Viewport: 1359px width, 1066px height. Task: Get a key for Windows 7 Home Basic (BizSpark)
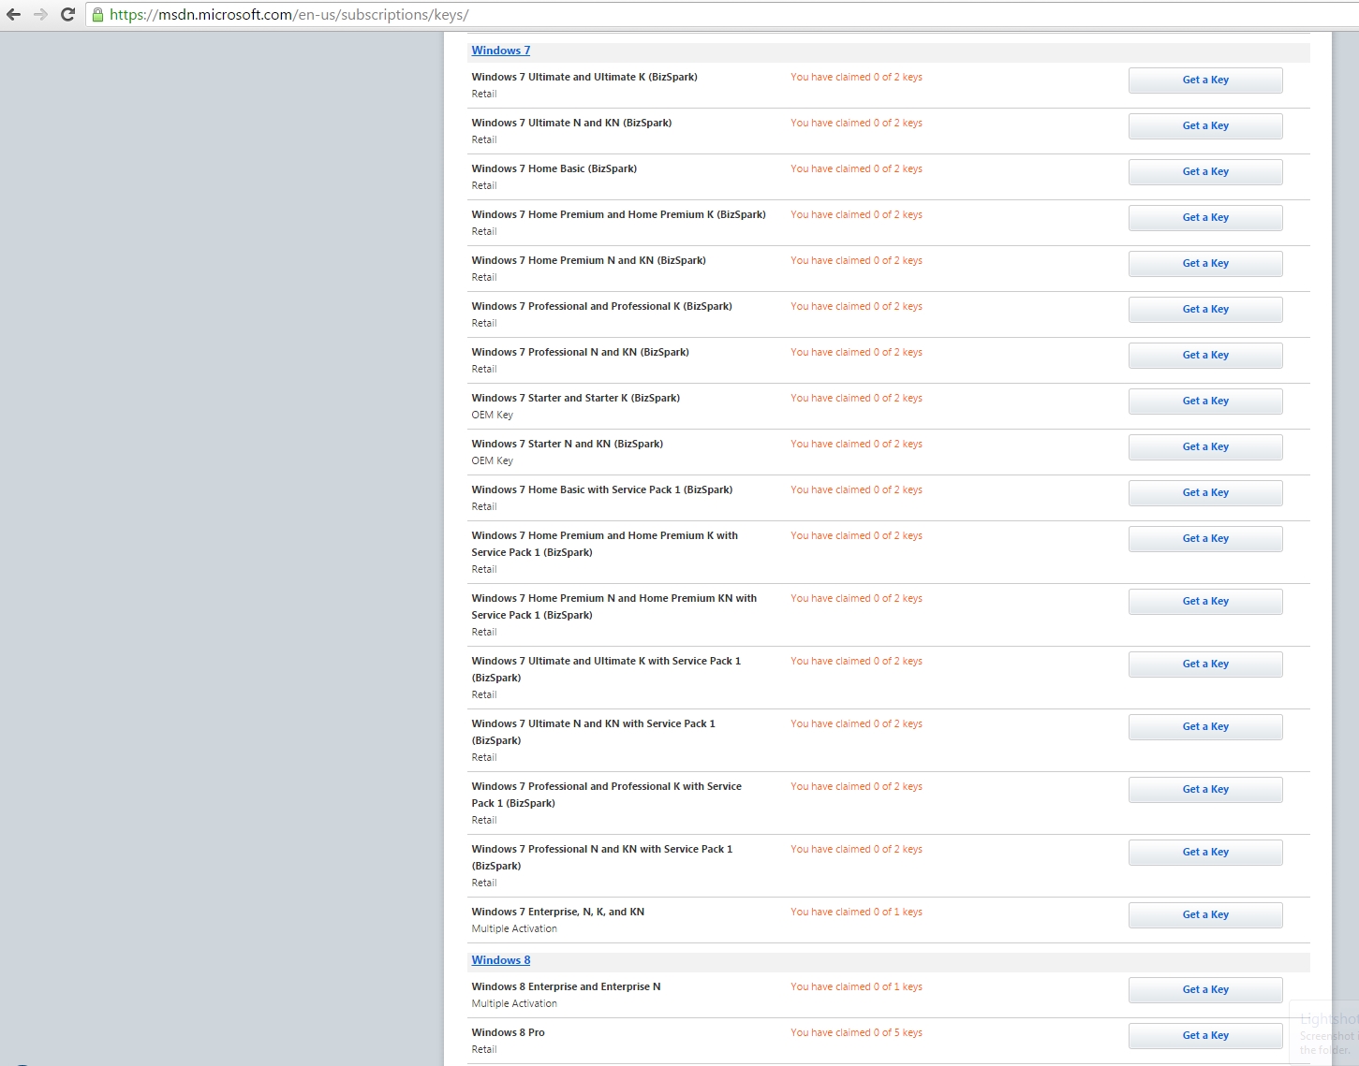(x=1205, y=172)
